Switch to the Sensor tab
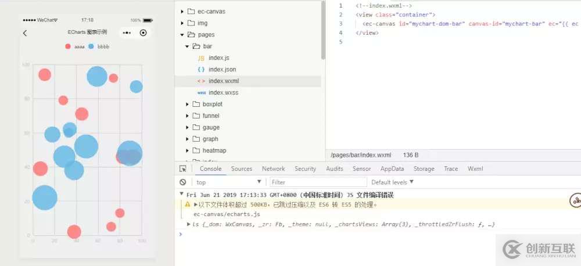 tap(361, 168)
